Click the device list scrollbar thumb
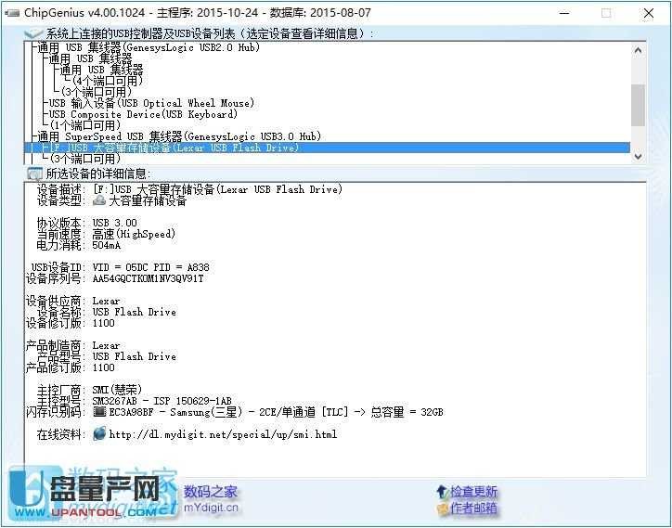This screenshot has height=528, width=672. (638, 106)
